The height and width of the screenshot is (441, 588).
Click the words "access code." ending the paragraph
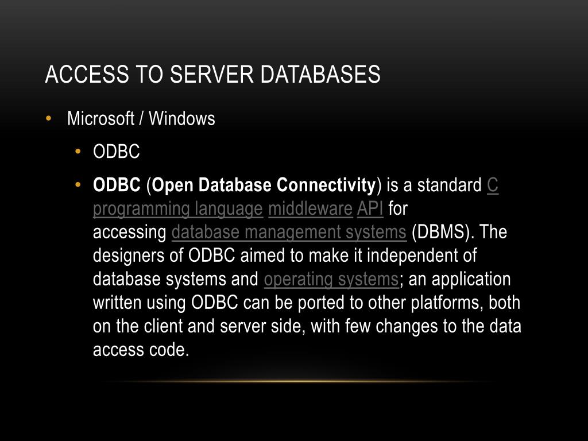coord(141,350)
